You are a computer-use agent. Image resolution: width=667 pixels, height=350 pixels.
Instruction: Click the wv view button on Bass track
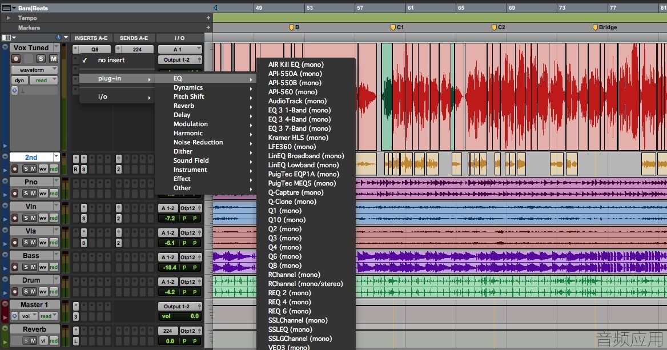[x=43, y=267]
